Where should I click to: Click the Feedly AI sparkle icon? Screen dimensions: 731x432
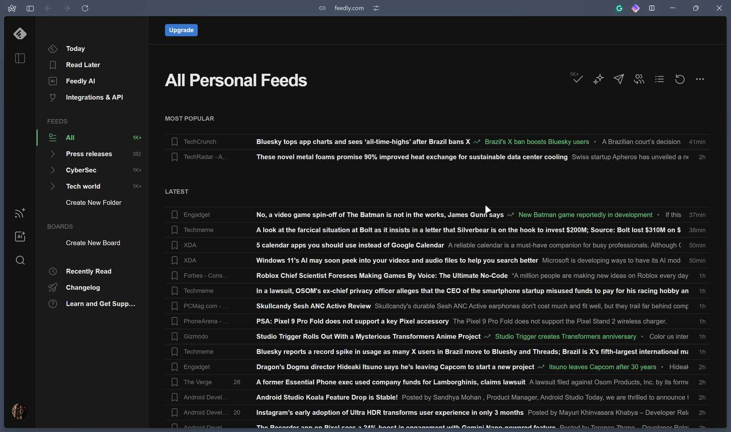[x=599, y=79]
